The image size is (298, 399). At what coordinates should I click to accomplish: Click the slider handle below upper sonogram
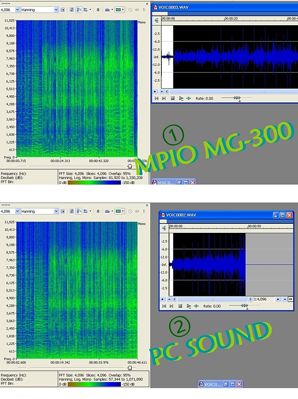[x=130, y=166]
